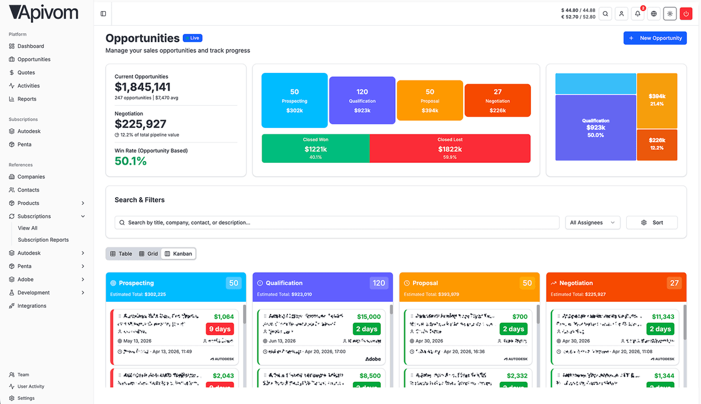Go to Subscription Reports in sidebar
701x404 pixels.
[43, 240]
